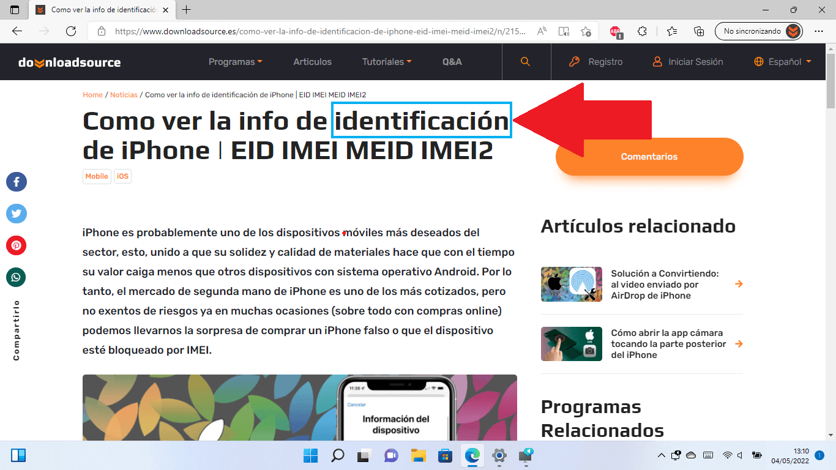Open taskbar Search
Image resolution: width=836 pixels, height=470 pixels.
point(338,455)
